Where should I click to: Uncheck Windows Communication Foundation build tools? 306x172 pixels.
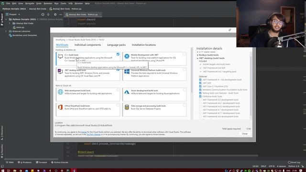click(x=200, y=90)
